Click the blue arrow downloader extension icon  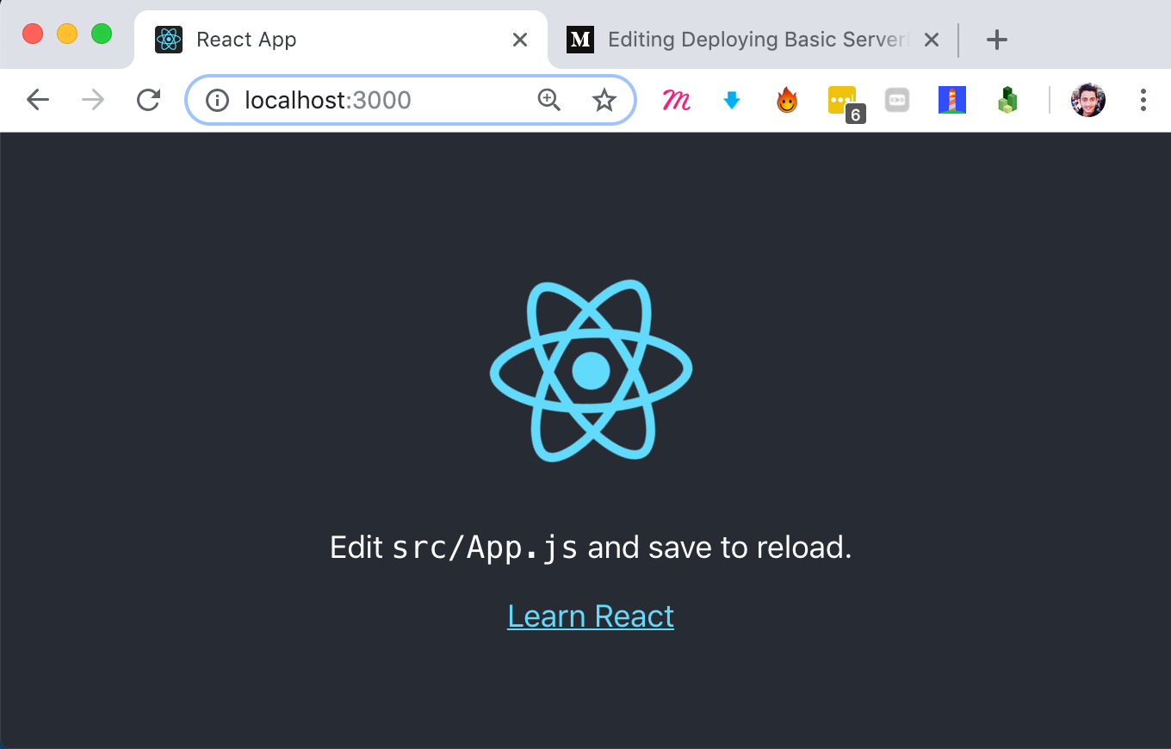point(732,100)
